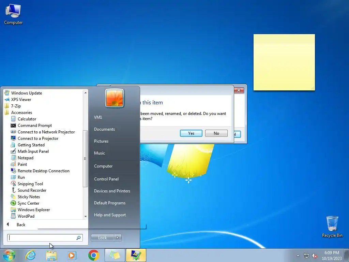Launch Sticky Notes from Accessories
Screen dimensions: 349x262
[x=29, y=196]
